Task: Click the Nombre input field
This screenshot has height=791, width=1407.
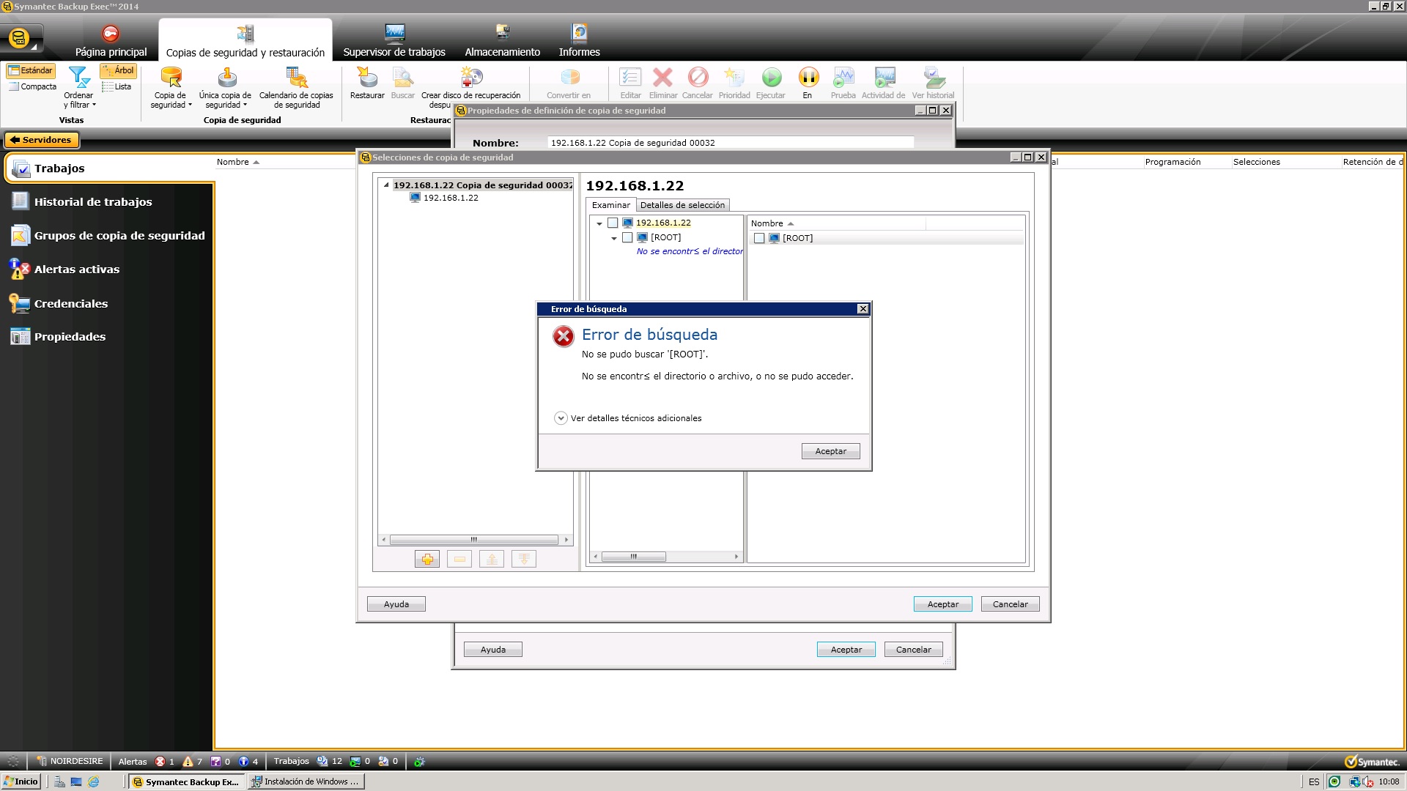Action: point(731,143)
